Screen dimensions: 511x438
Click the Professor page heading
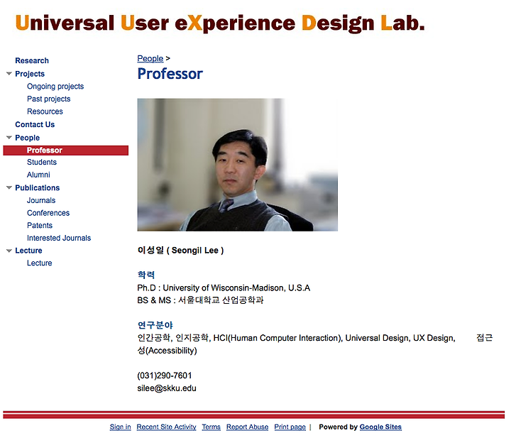coord(170,74)
